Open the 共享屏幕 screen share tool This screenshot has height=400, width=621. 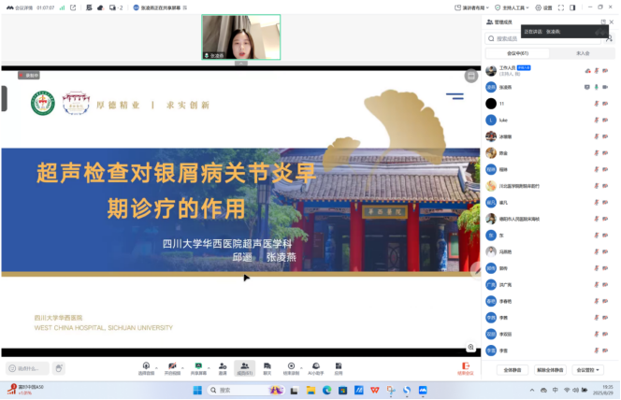pyautogui.click(x=197, y=365)
